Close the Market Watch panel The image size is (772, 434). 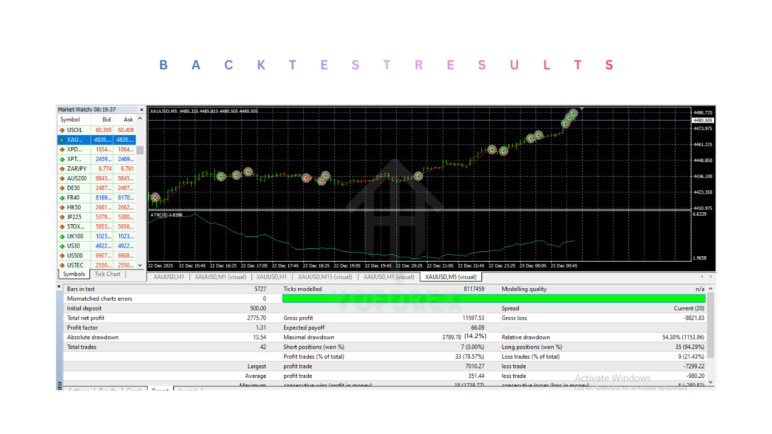141,109
